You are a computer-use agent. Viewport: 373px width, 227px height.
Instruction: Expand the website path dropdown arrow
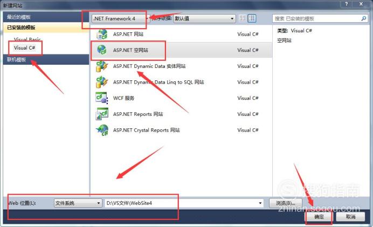(260, 203)
